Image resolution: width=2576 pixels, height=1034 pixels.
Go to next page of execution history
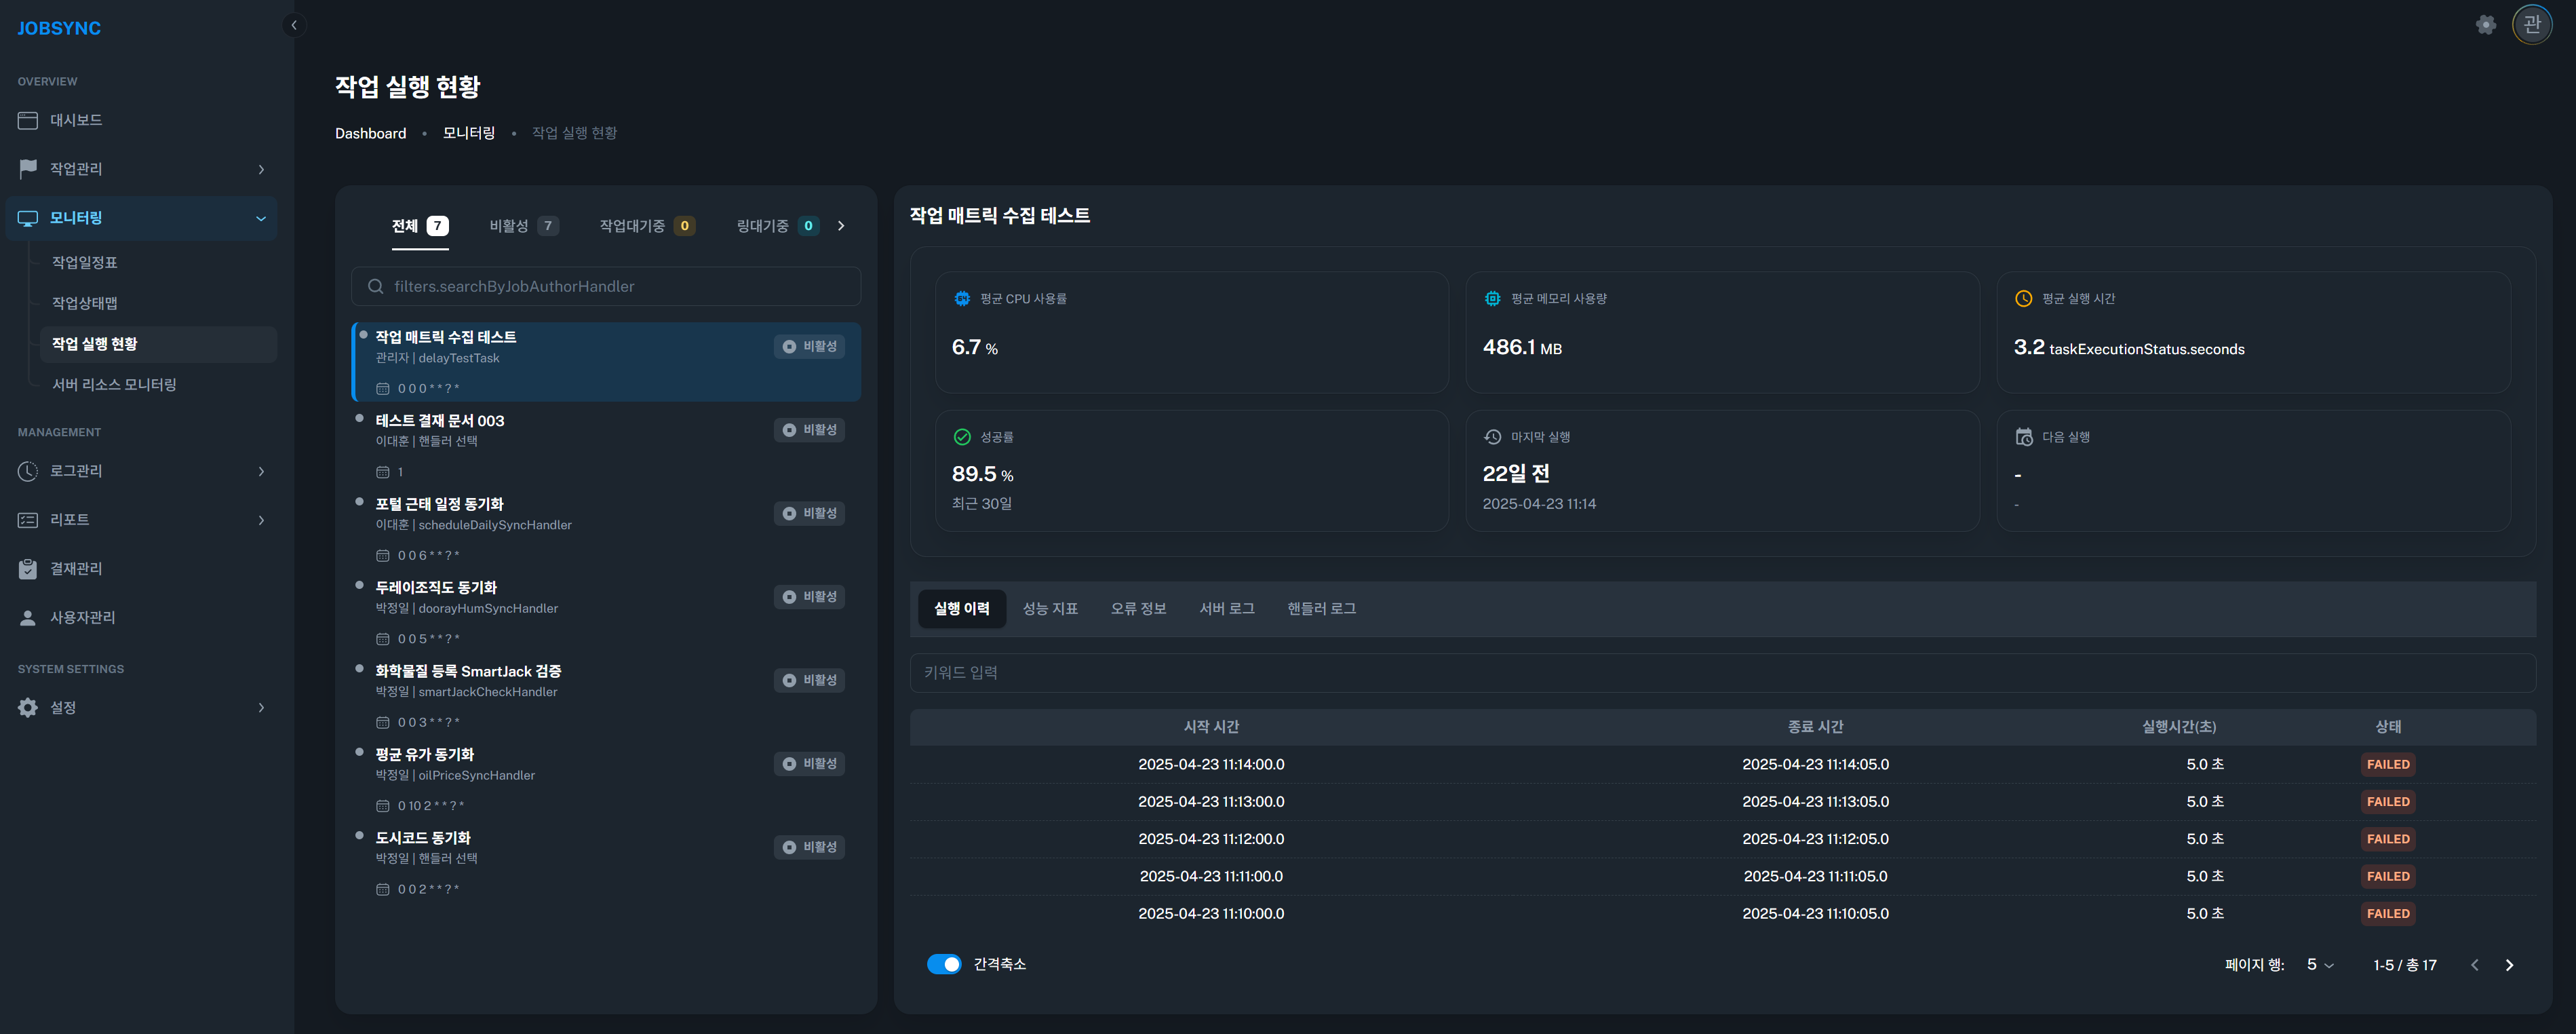2508,965
